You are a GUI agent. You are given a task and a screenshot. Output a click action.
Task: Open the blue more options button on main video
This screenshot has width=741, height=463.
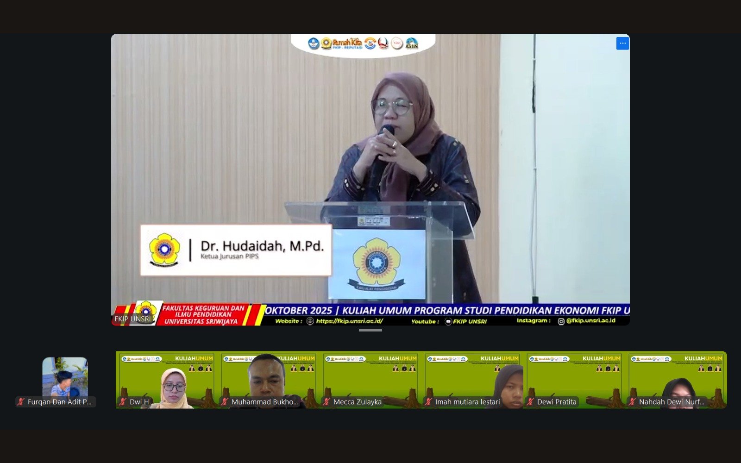click(x=622, y=44)
